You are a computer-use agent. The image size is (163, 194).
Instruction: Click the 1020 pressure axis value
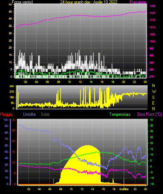(152, 13)
